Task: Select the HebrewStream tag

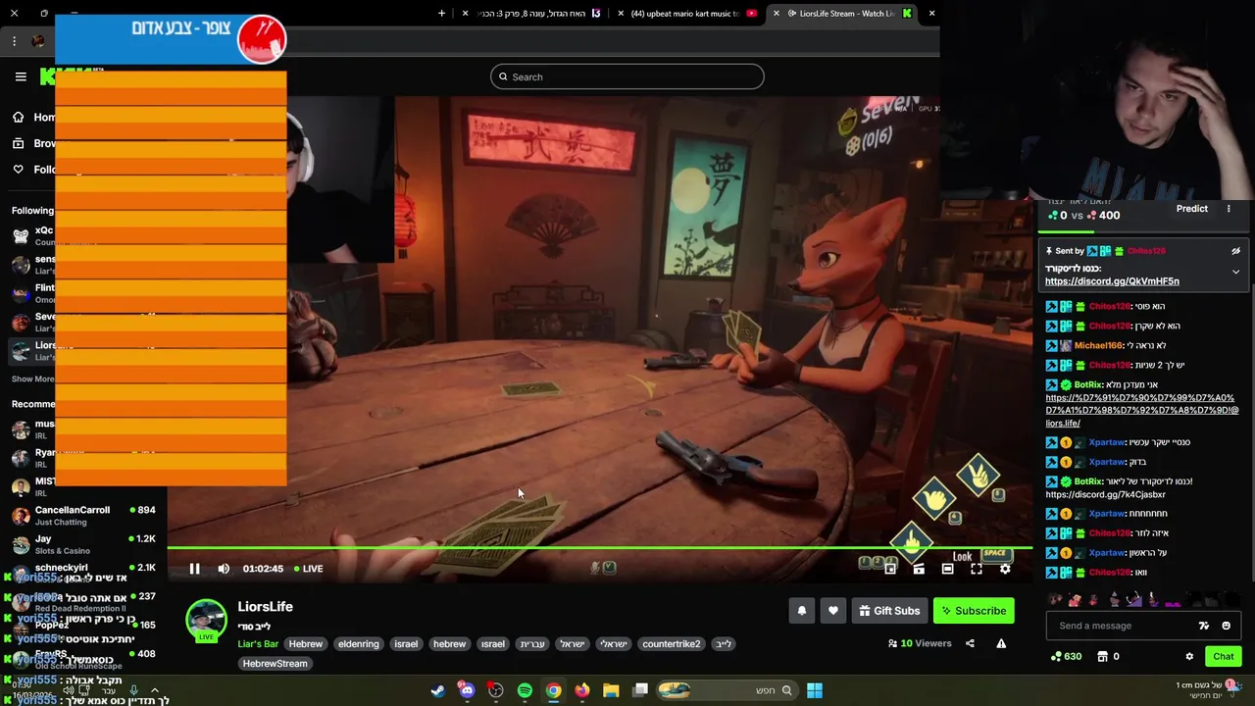Action: tap(275, 664)
